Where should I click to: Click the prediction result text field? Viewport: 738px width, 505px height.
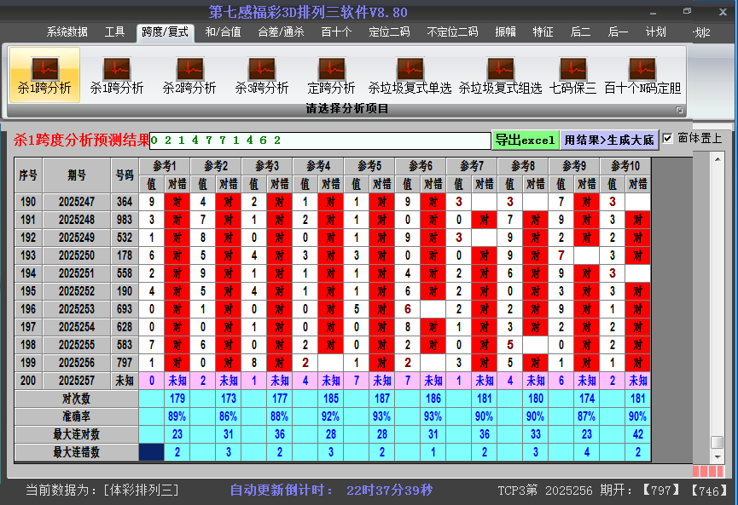point(320,141)
